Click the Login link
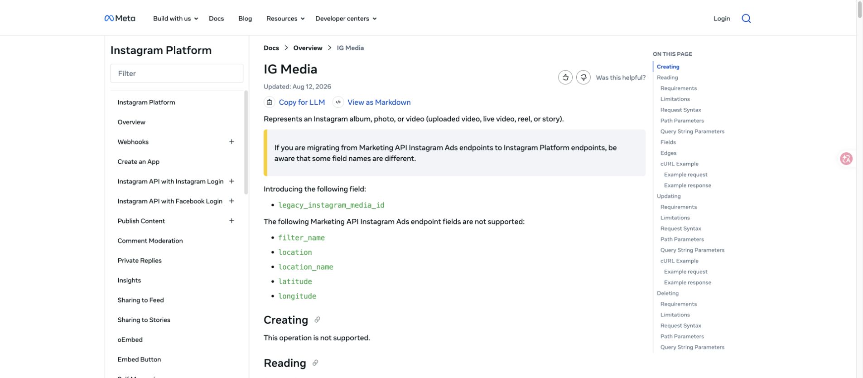 click(x=722, y=19)
